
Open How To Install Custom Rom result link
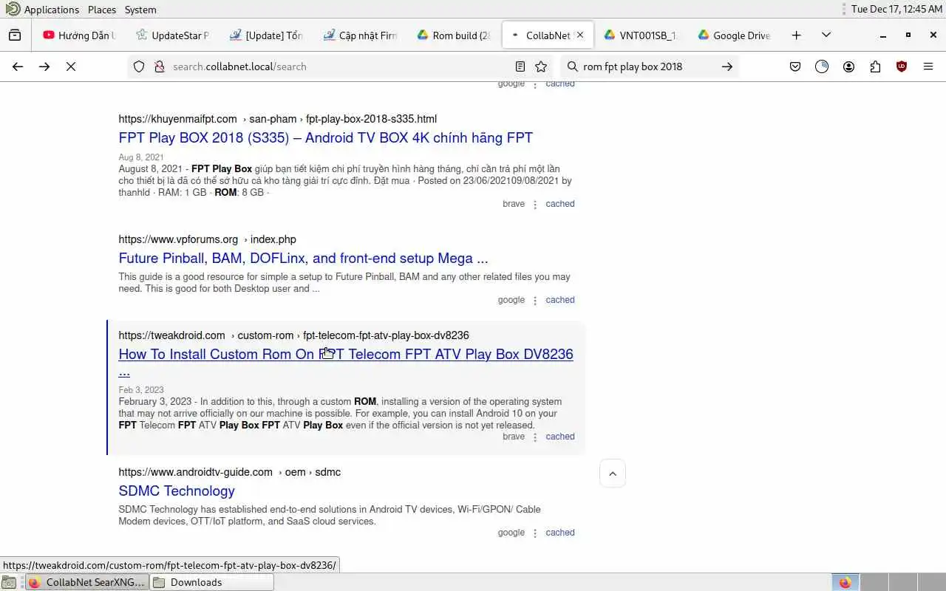(x=346, y=355)
